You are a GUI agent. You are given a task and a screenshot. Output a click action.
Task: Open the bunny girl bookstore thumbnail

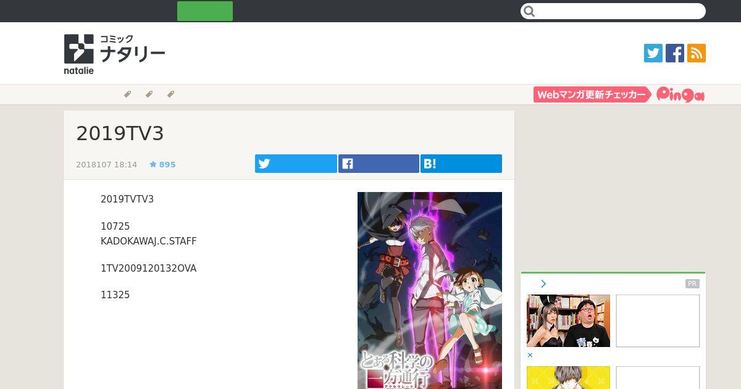568,320
